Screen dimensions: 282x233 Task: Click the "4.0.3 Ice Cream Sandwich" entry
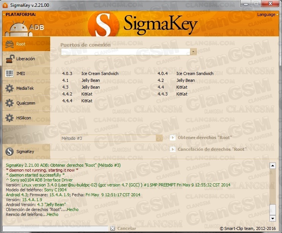tap(90, 73)
